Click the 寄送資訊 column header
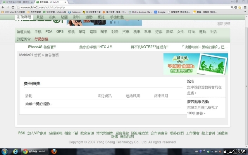Screen dimensions: 248x155 105,96
